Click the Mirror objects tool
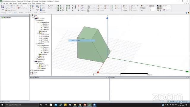Screen dimensions: 190x107 pos(84,10)
